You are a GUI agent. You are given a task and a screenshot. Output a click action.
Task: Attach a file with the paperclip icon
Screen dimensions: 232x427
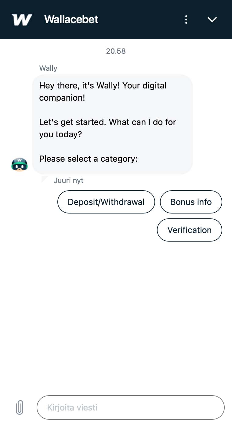click(x=20, y=407)
